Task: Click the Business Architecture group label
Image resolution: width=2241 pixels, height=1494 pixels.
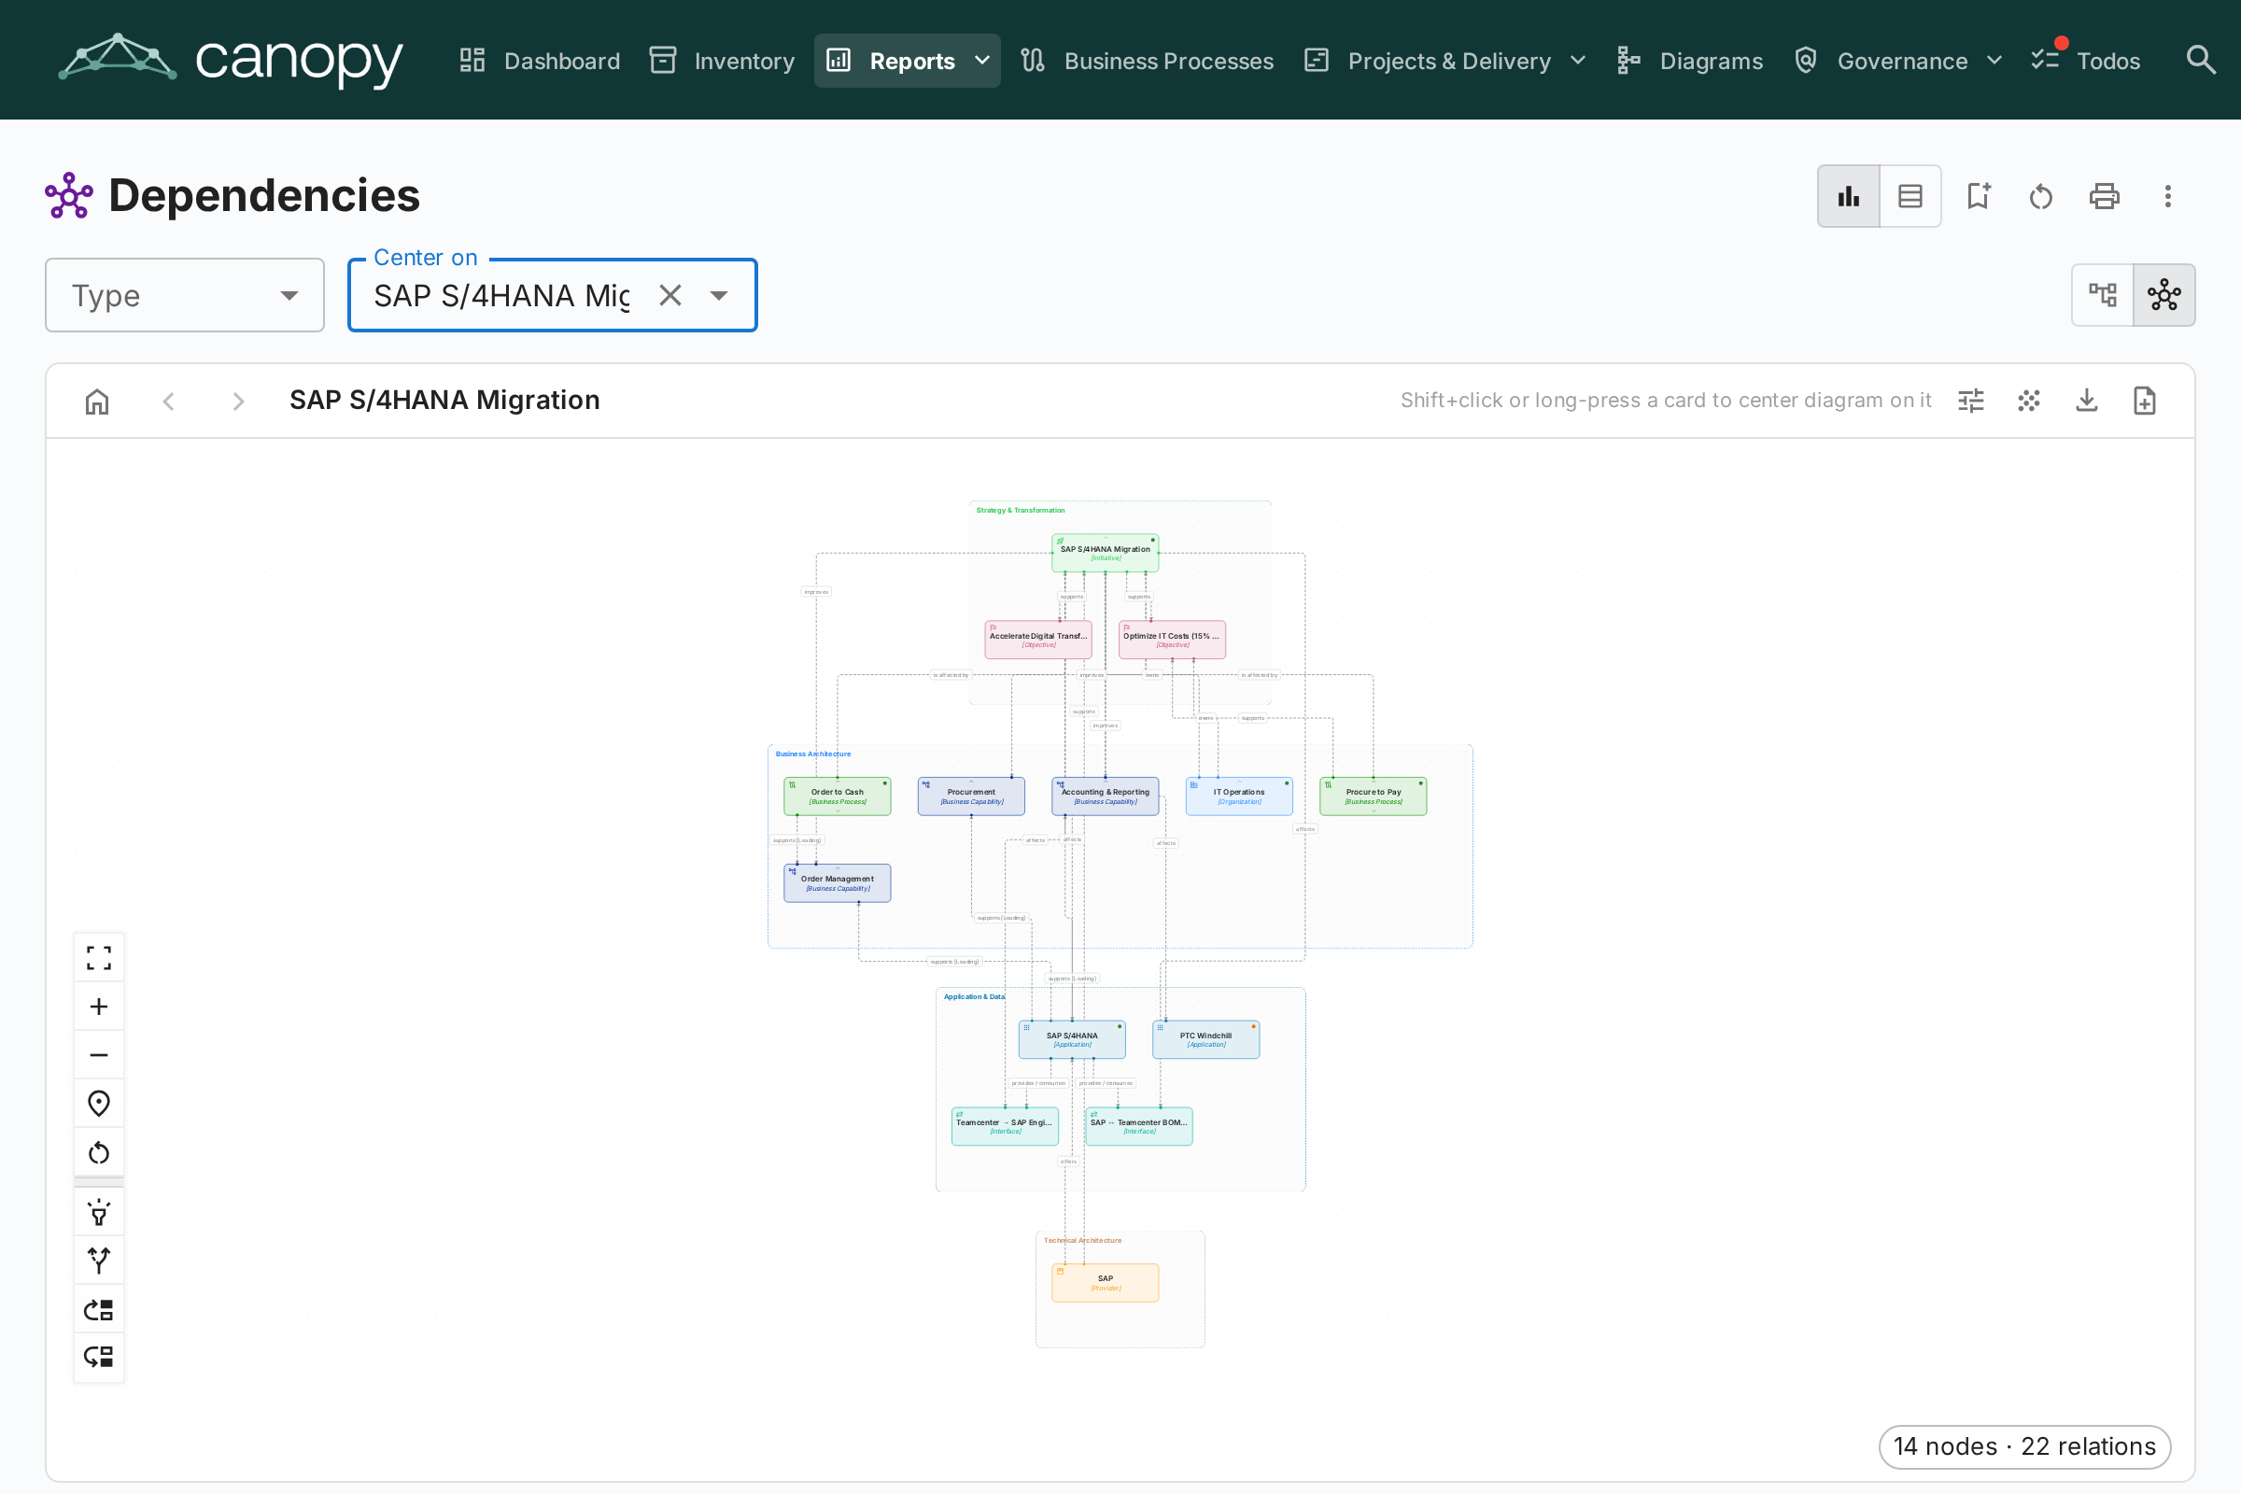Action: click(812, 754)
